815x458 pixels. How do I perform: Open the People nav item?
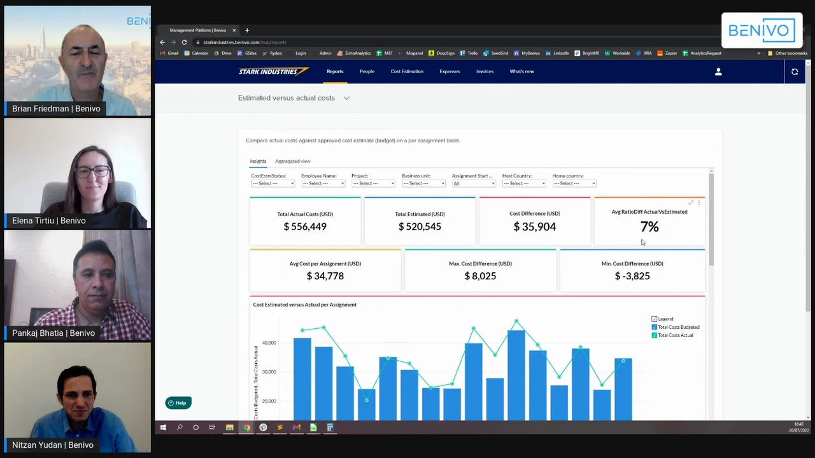[x=367, y=71]
